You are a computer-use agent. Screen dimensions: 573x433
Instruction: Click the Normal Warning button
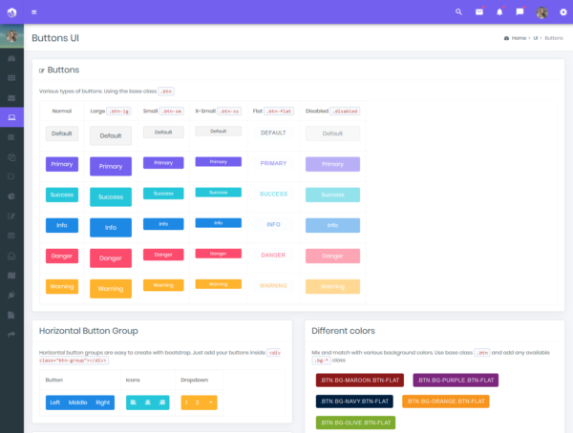click(x=62, y=286)
